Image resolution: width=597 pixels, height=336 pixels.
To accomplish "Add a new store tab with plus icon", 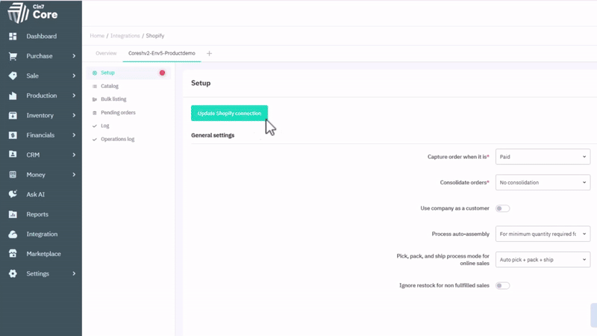I will 209,53.
